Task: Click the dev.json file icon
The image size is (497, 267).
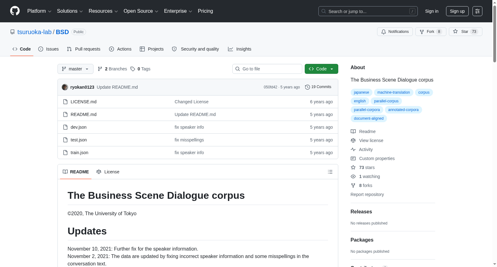Action: (65, 127)
